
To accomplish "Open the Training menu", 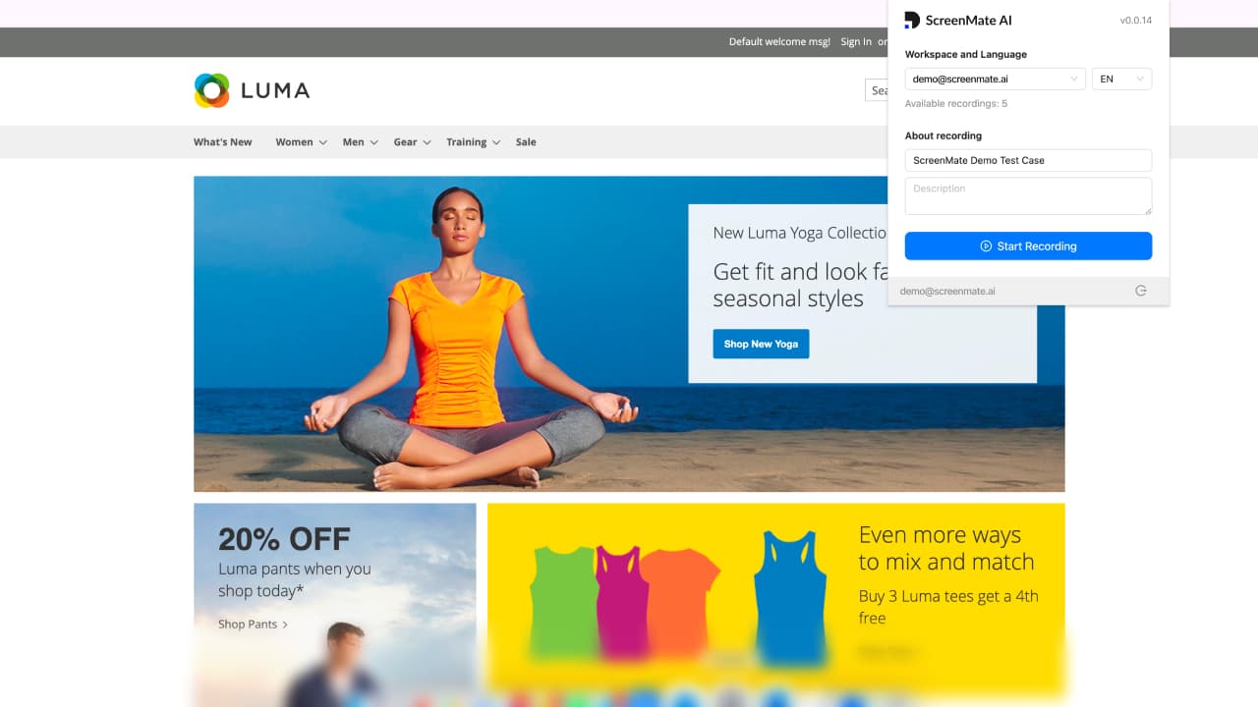I will click(466, 142).
